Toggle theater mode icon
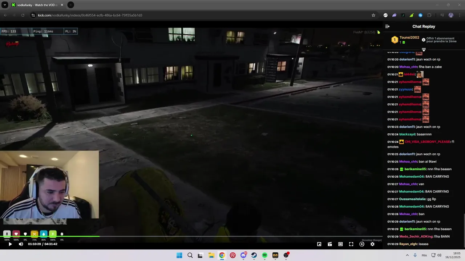 [340, 244]
